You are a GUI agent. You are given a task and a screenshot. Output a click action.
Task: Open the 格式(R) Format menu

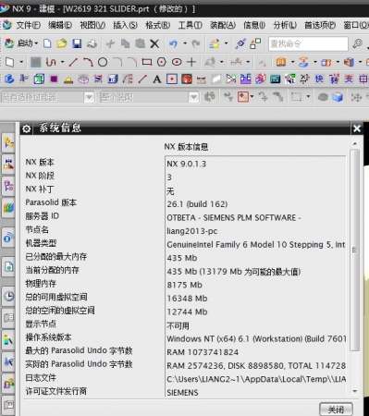[157, 25]
